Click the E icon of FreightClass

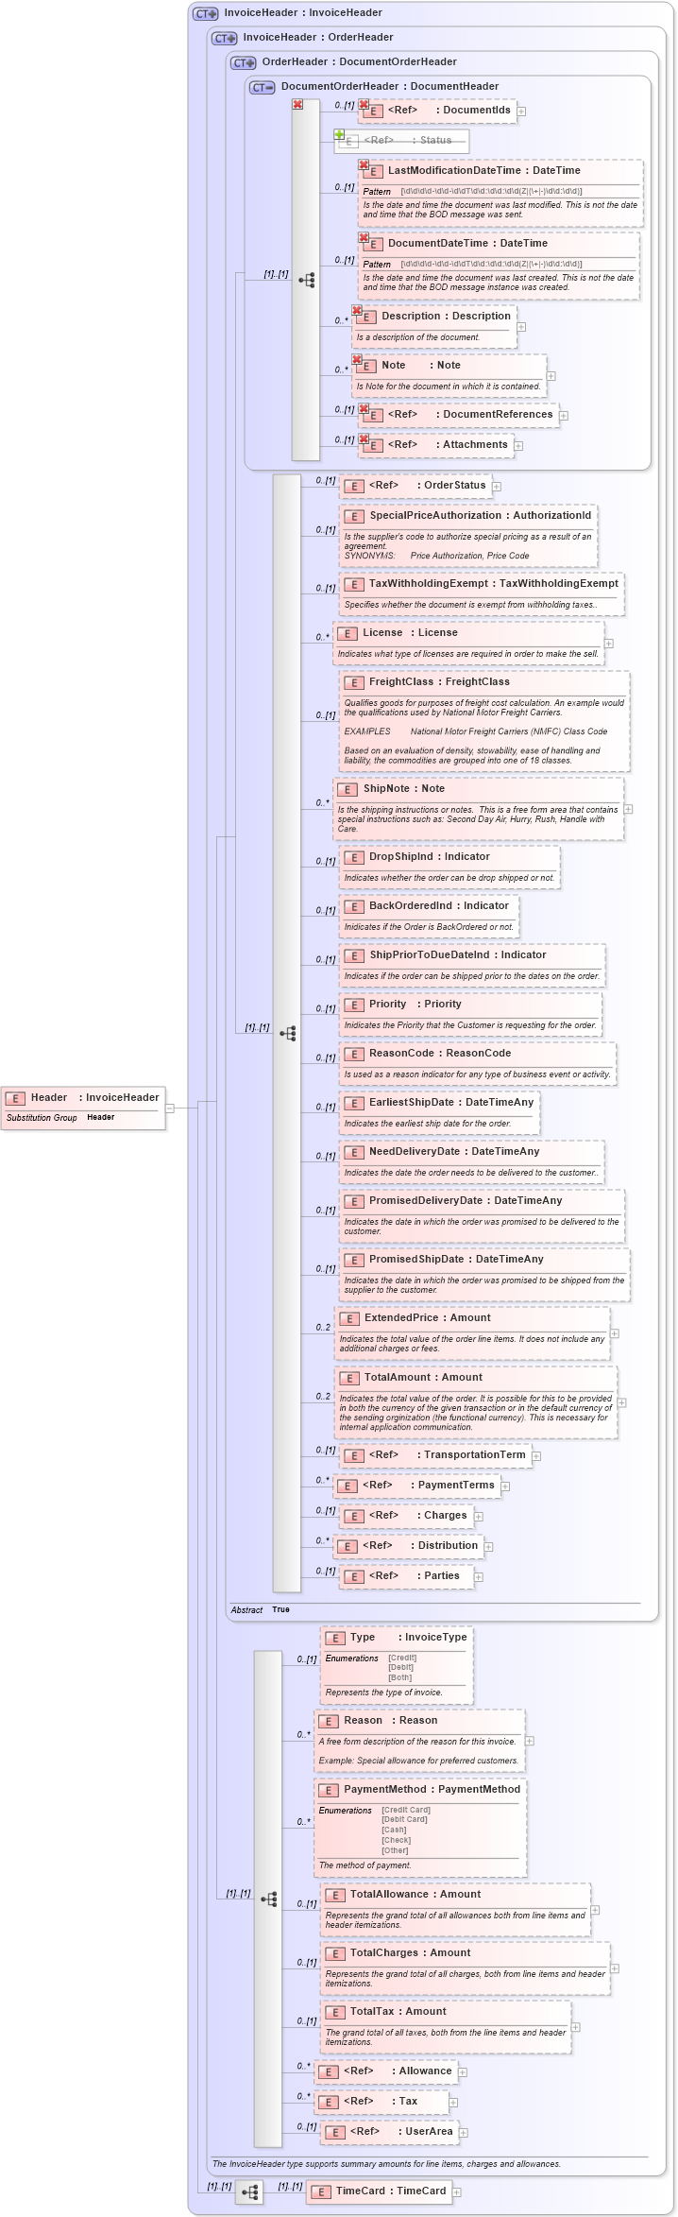click(354, 682)
